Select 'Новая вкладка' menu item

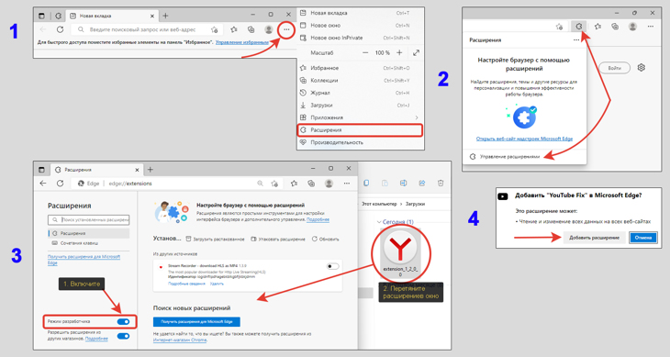(x=361, y=13)
